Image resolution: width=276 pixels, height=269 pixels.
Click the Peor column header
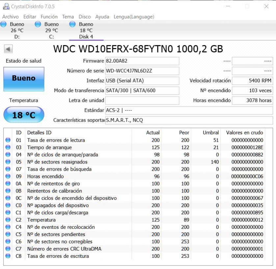[x=176, y=133]
